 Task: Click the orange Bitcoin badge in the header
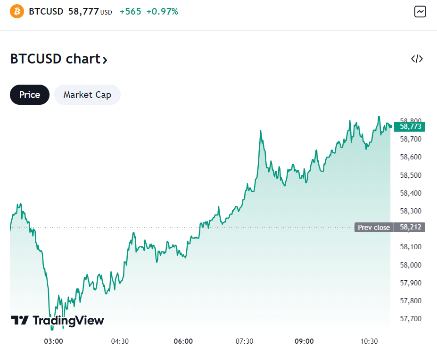tap(17, 11)
